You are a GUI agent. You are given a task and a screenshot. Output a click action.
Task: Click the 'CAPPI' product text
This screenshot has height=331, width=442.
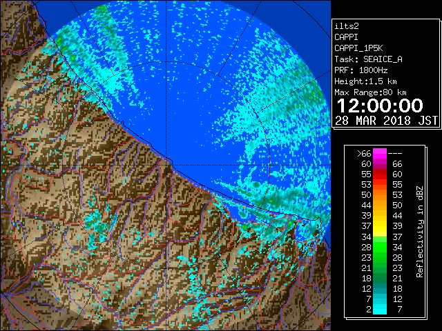coord(346,37)
